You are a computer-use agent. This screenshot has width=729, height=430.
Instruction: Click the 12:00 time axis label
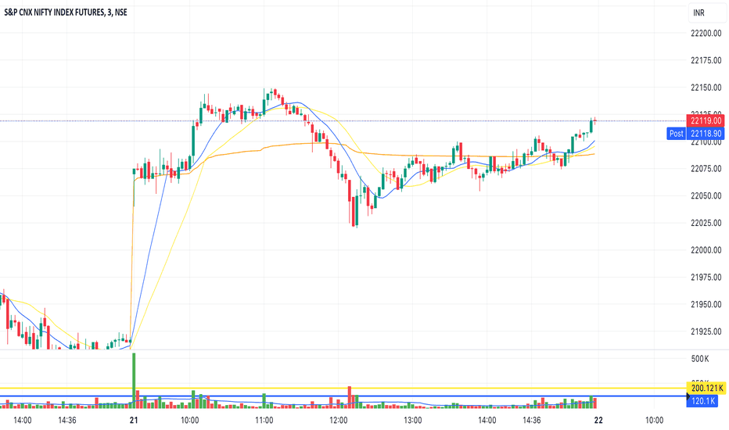(339, 421)
